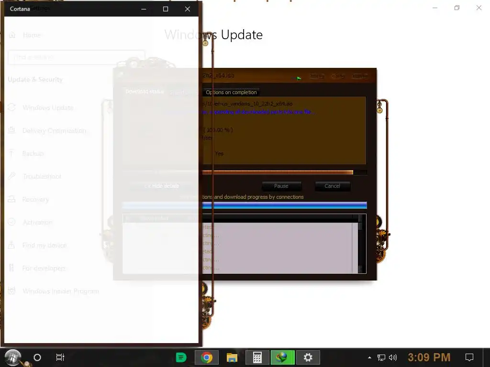Open the green chat app in the taskbar
This screenshot has width=490, height=367.
181,357
